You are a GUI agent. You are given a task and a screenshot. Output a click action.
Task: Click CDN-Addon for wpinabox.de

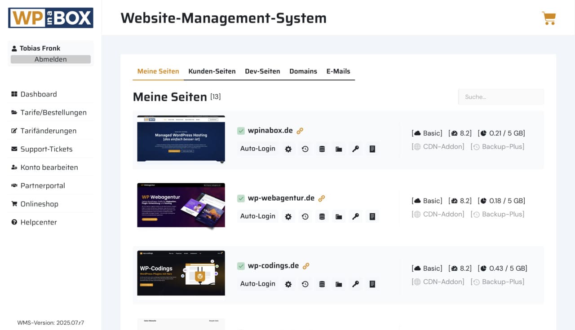click(x=438, y=146)
